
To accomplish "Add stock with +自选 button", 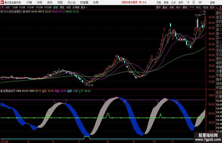I will 205,7.
